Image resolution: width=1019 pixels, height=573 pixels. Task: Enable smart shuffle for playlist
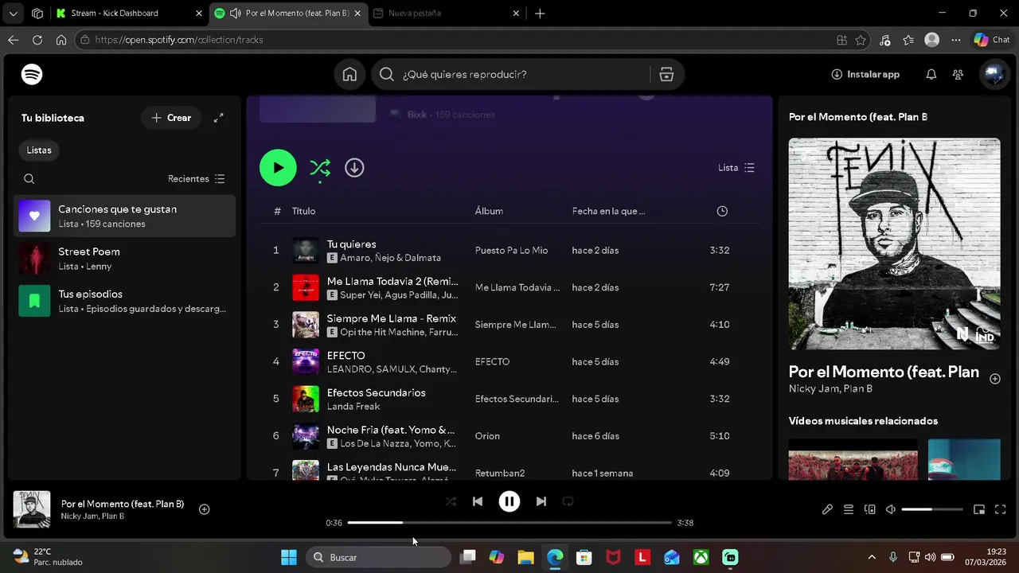coord(320,168)
